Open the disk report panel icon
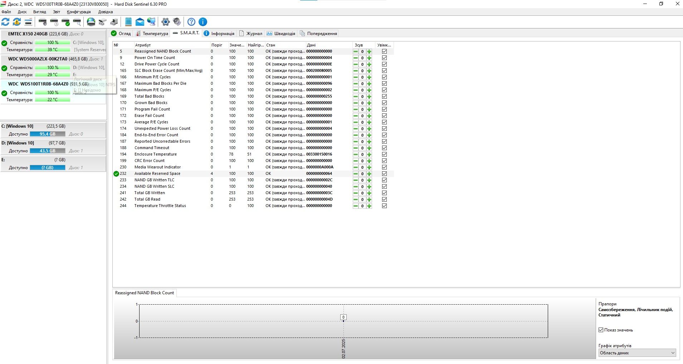Image resolution: width=683 pixels, height=364 pixels. [x=28, y=22]
